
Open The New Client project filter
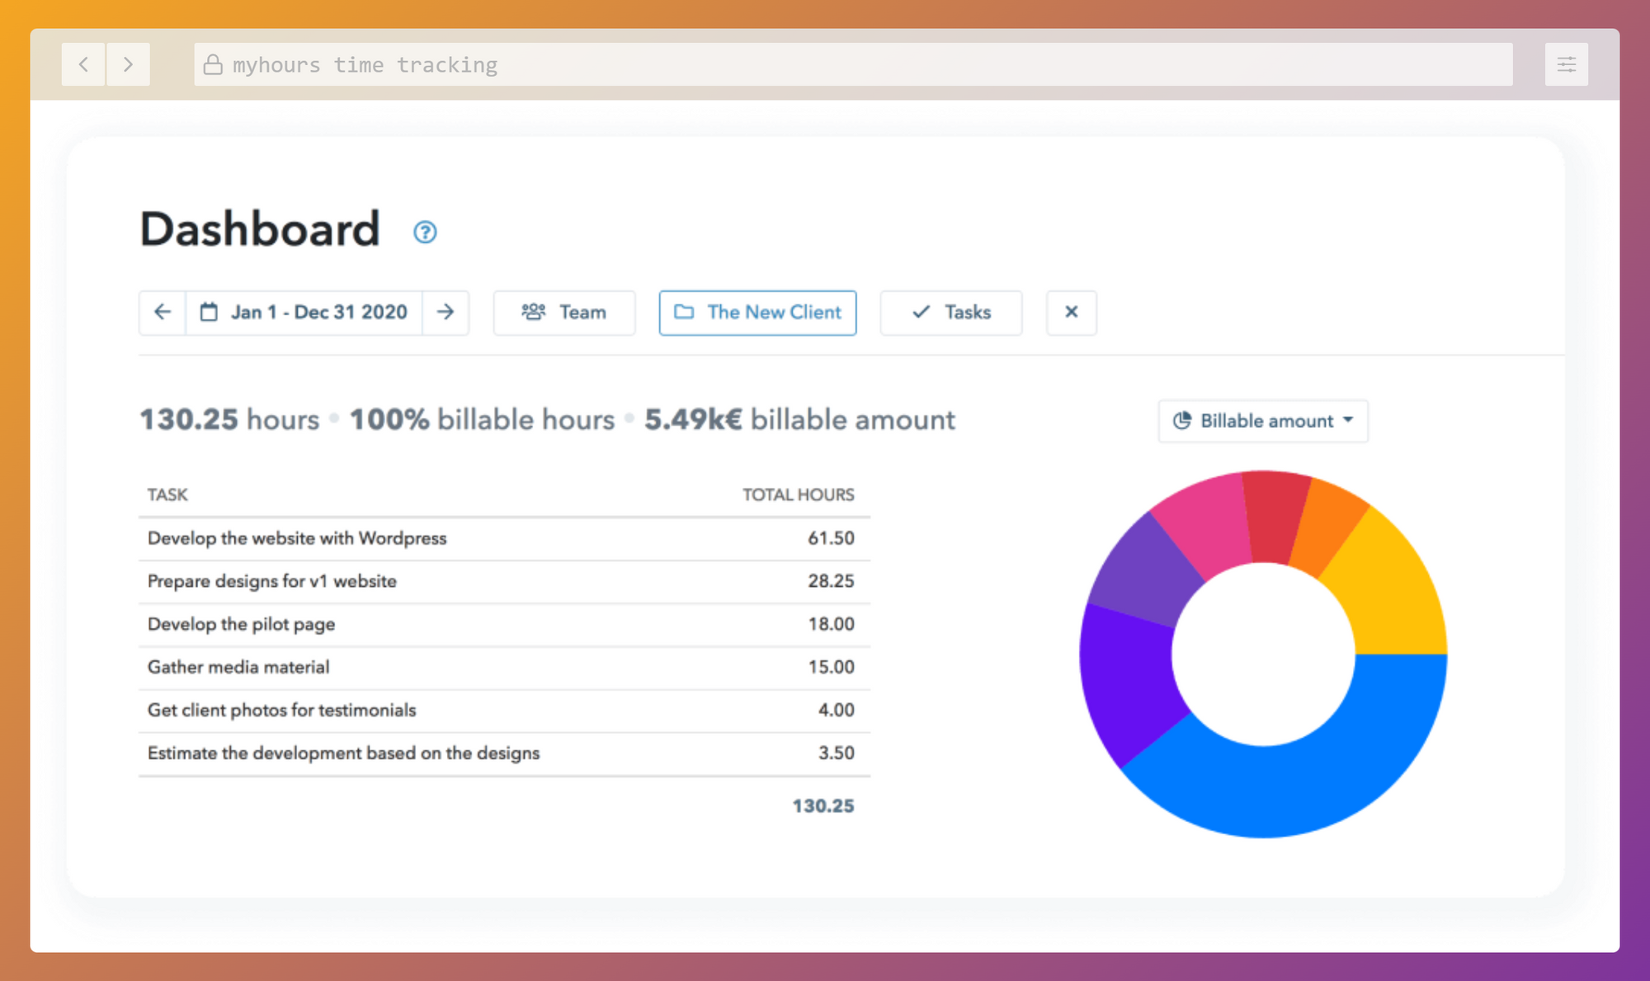pyautogui.click(x=757, y=312)
